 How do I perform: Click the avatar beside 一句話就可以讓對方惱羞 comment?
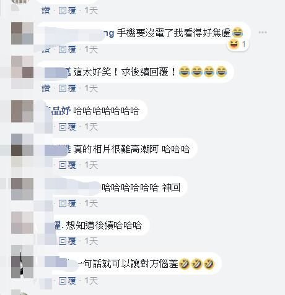coord(22,262)
